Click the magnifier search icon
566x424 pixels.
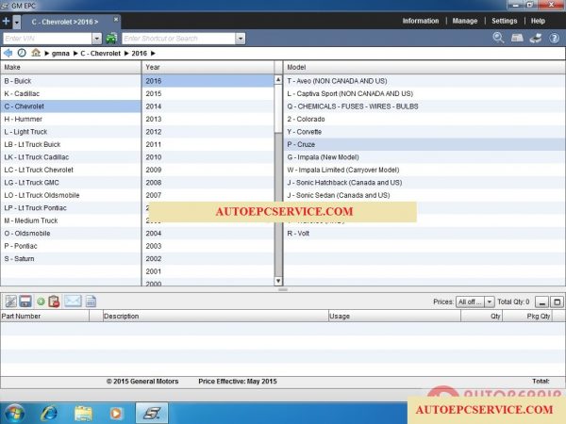click(498, 38)
